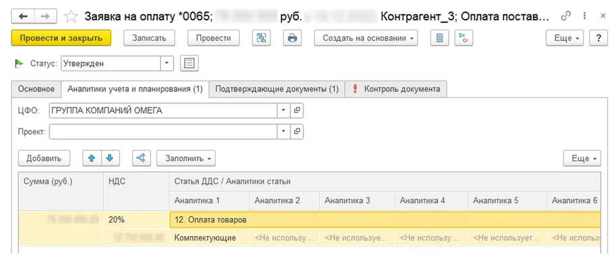This screenshot has height=267, width=616.
Task: Click the Аналитика 1 column header
Action: [210, 200]
